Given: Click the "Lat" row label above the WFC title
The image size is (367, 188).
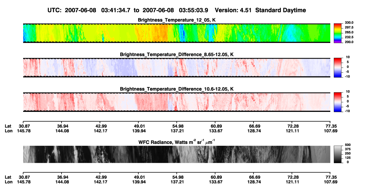Looking at the screenshot, I should click(8, 126).
